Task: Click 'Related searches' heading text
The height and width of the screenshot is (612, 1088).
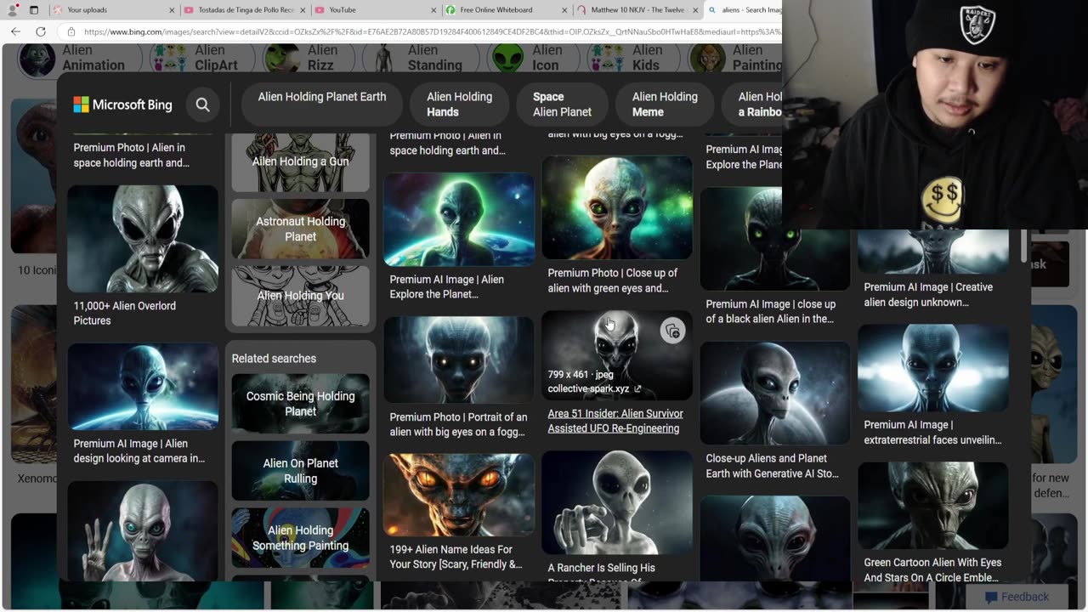Action: tap(274, 359)
